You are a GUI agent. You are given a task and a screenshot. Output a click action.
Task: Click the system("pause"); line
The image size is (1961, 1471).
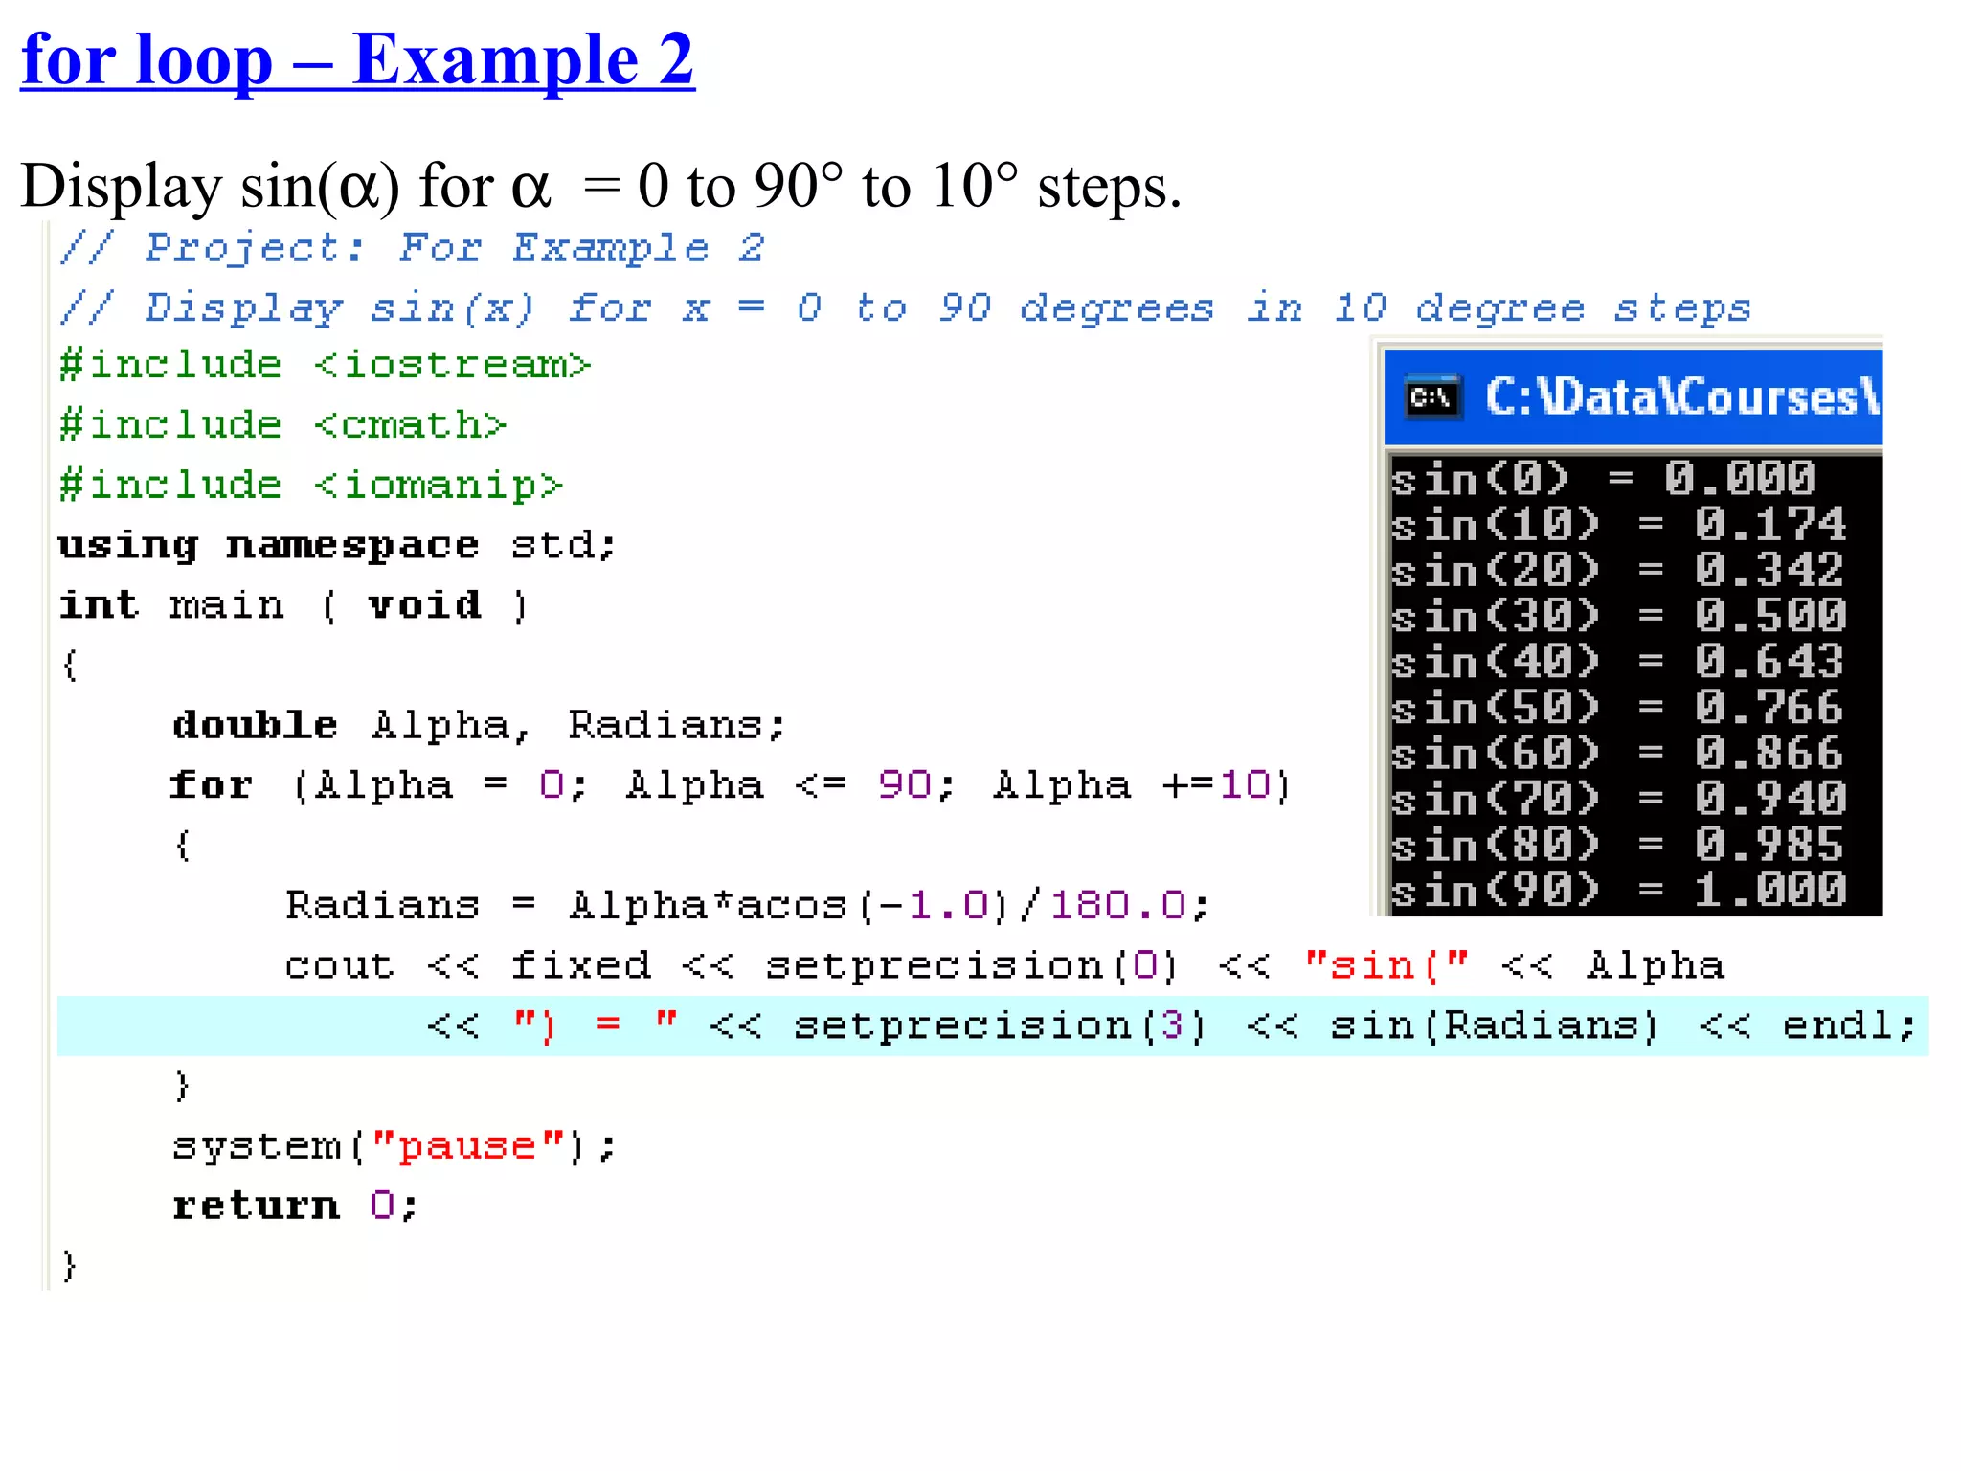click(394, 1146)
